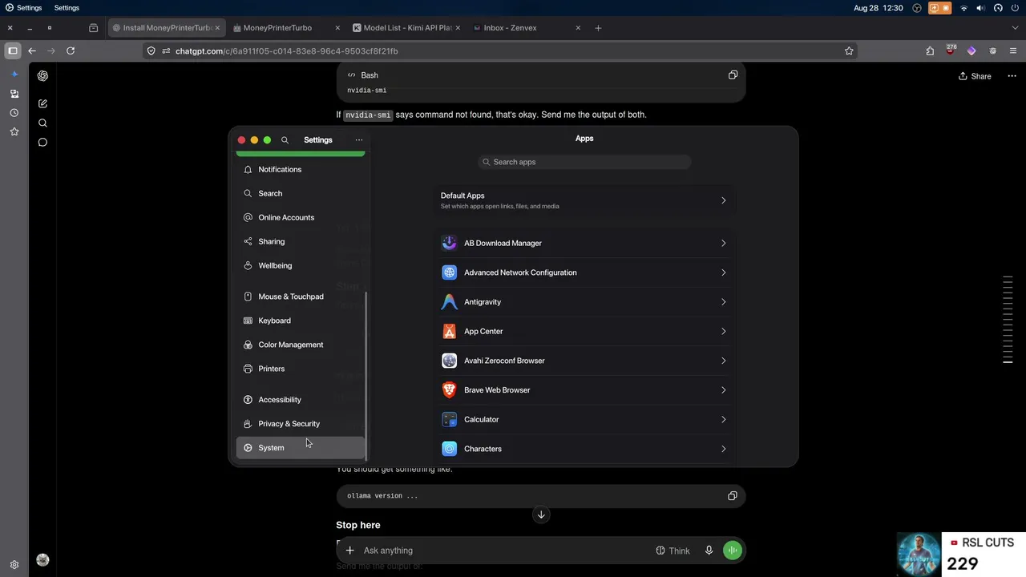Click the Share conversation button
The image size is (1026, 577).
[975, 76]
